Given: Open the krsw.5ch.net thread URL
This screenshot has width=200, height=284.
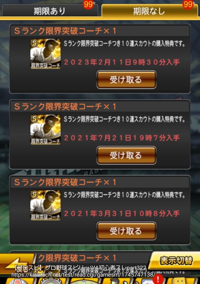Looking at the screenshot, I should [83, 274].
